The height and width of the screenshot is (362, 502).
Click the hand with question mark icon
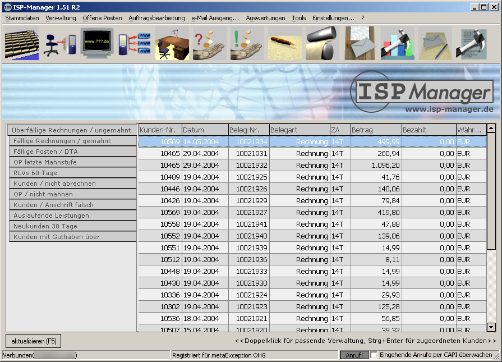(x=209, y=44)
